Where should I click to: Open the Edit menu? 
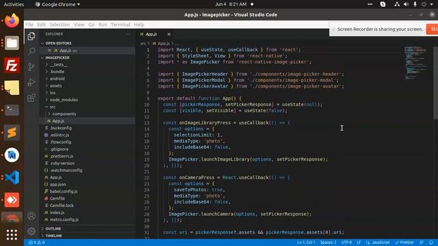[x=41, y=25]
